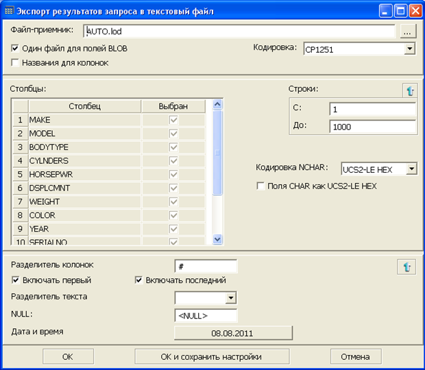
Task: Open the Разделитель текста dropdown
Action: [230, 298]
